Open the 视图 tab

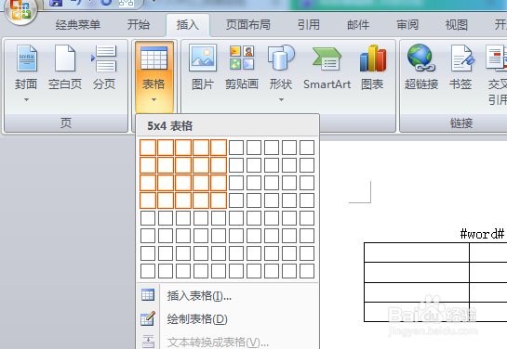tap(457, 25)
